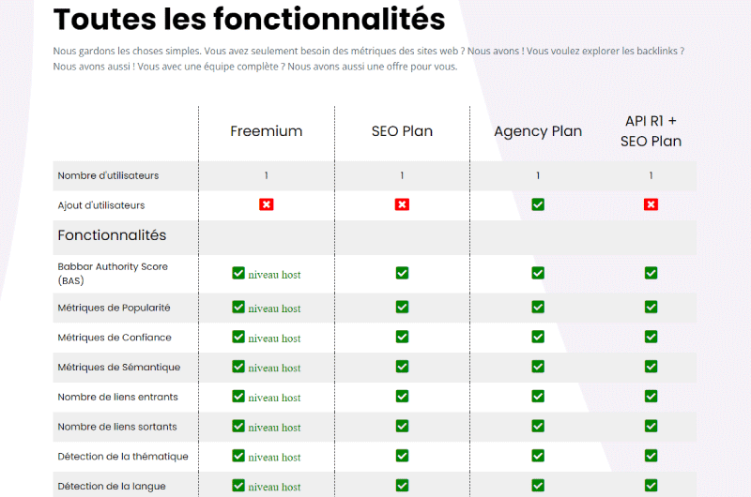Click the Toutes les fonctionnalités title
751x497 pixels.
coord(249,19)
